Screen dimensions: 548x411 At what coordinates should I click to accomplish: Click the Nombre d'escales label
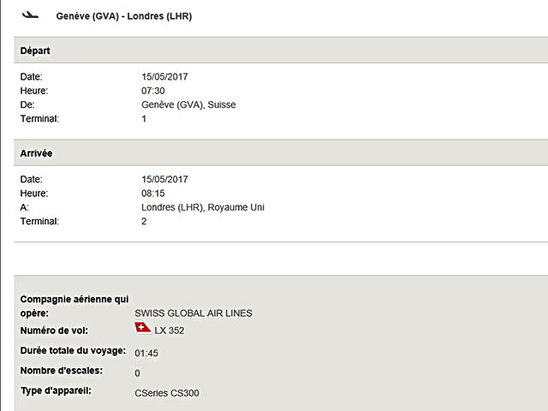[62, 371]
